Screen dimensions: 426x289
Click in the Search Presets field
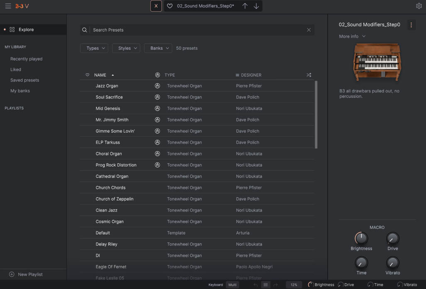(195, 30)
